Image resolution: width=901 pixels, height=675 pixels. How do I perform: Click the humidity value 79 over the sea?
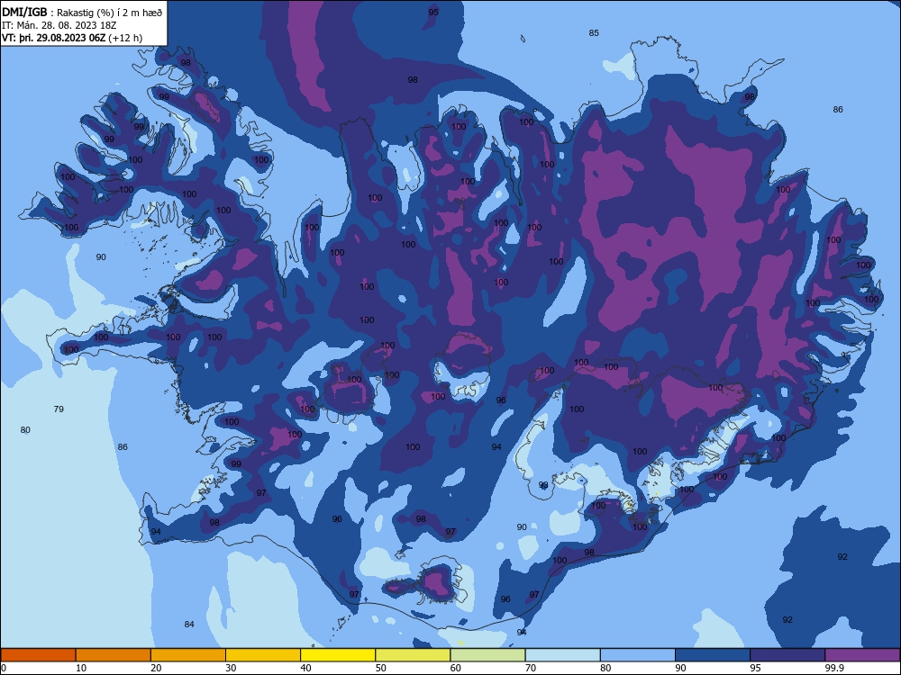59,409
